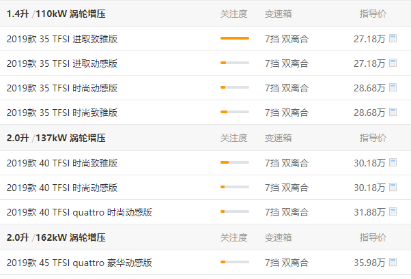The height and width of the screenshot is (279, 411).
Task: Open 2019款 35 TFSI 时尚致雅版 model link
Action: click(62, 113)
